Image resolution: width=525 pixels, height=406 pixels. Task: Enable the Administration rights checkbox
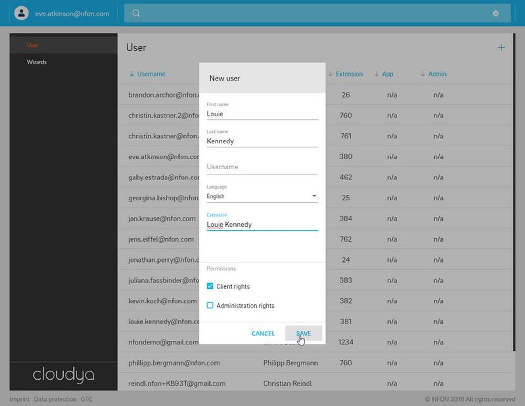pos(210,305)
